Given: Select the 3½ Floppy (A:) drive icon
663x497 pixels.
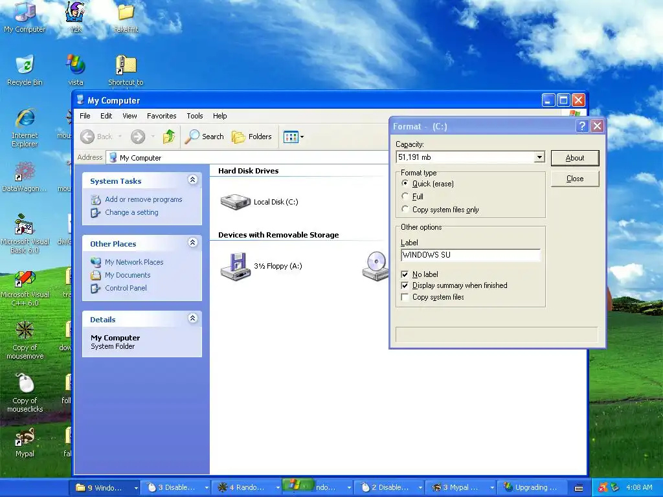Looking at the screenshot, I should 236,266.
